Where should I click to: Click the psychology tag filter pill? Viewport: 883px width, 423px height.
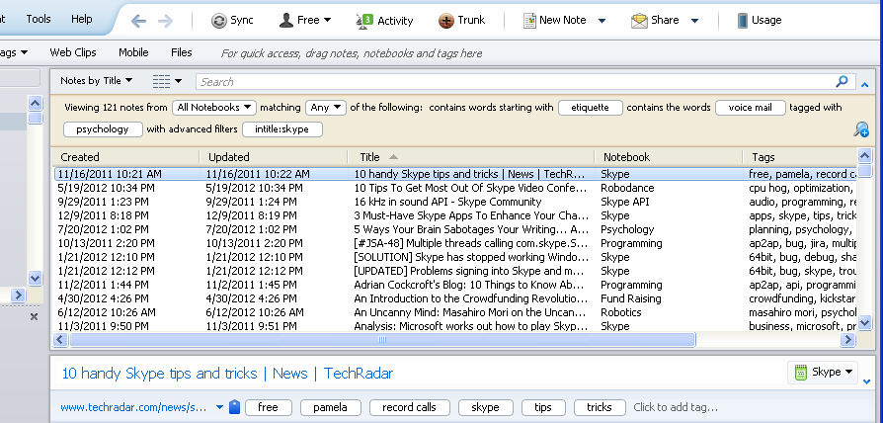point(103,129)
